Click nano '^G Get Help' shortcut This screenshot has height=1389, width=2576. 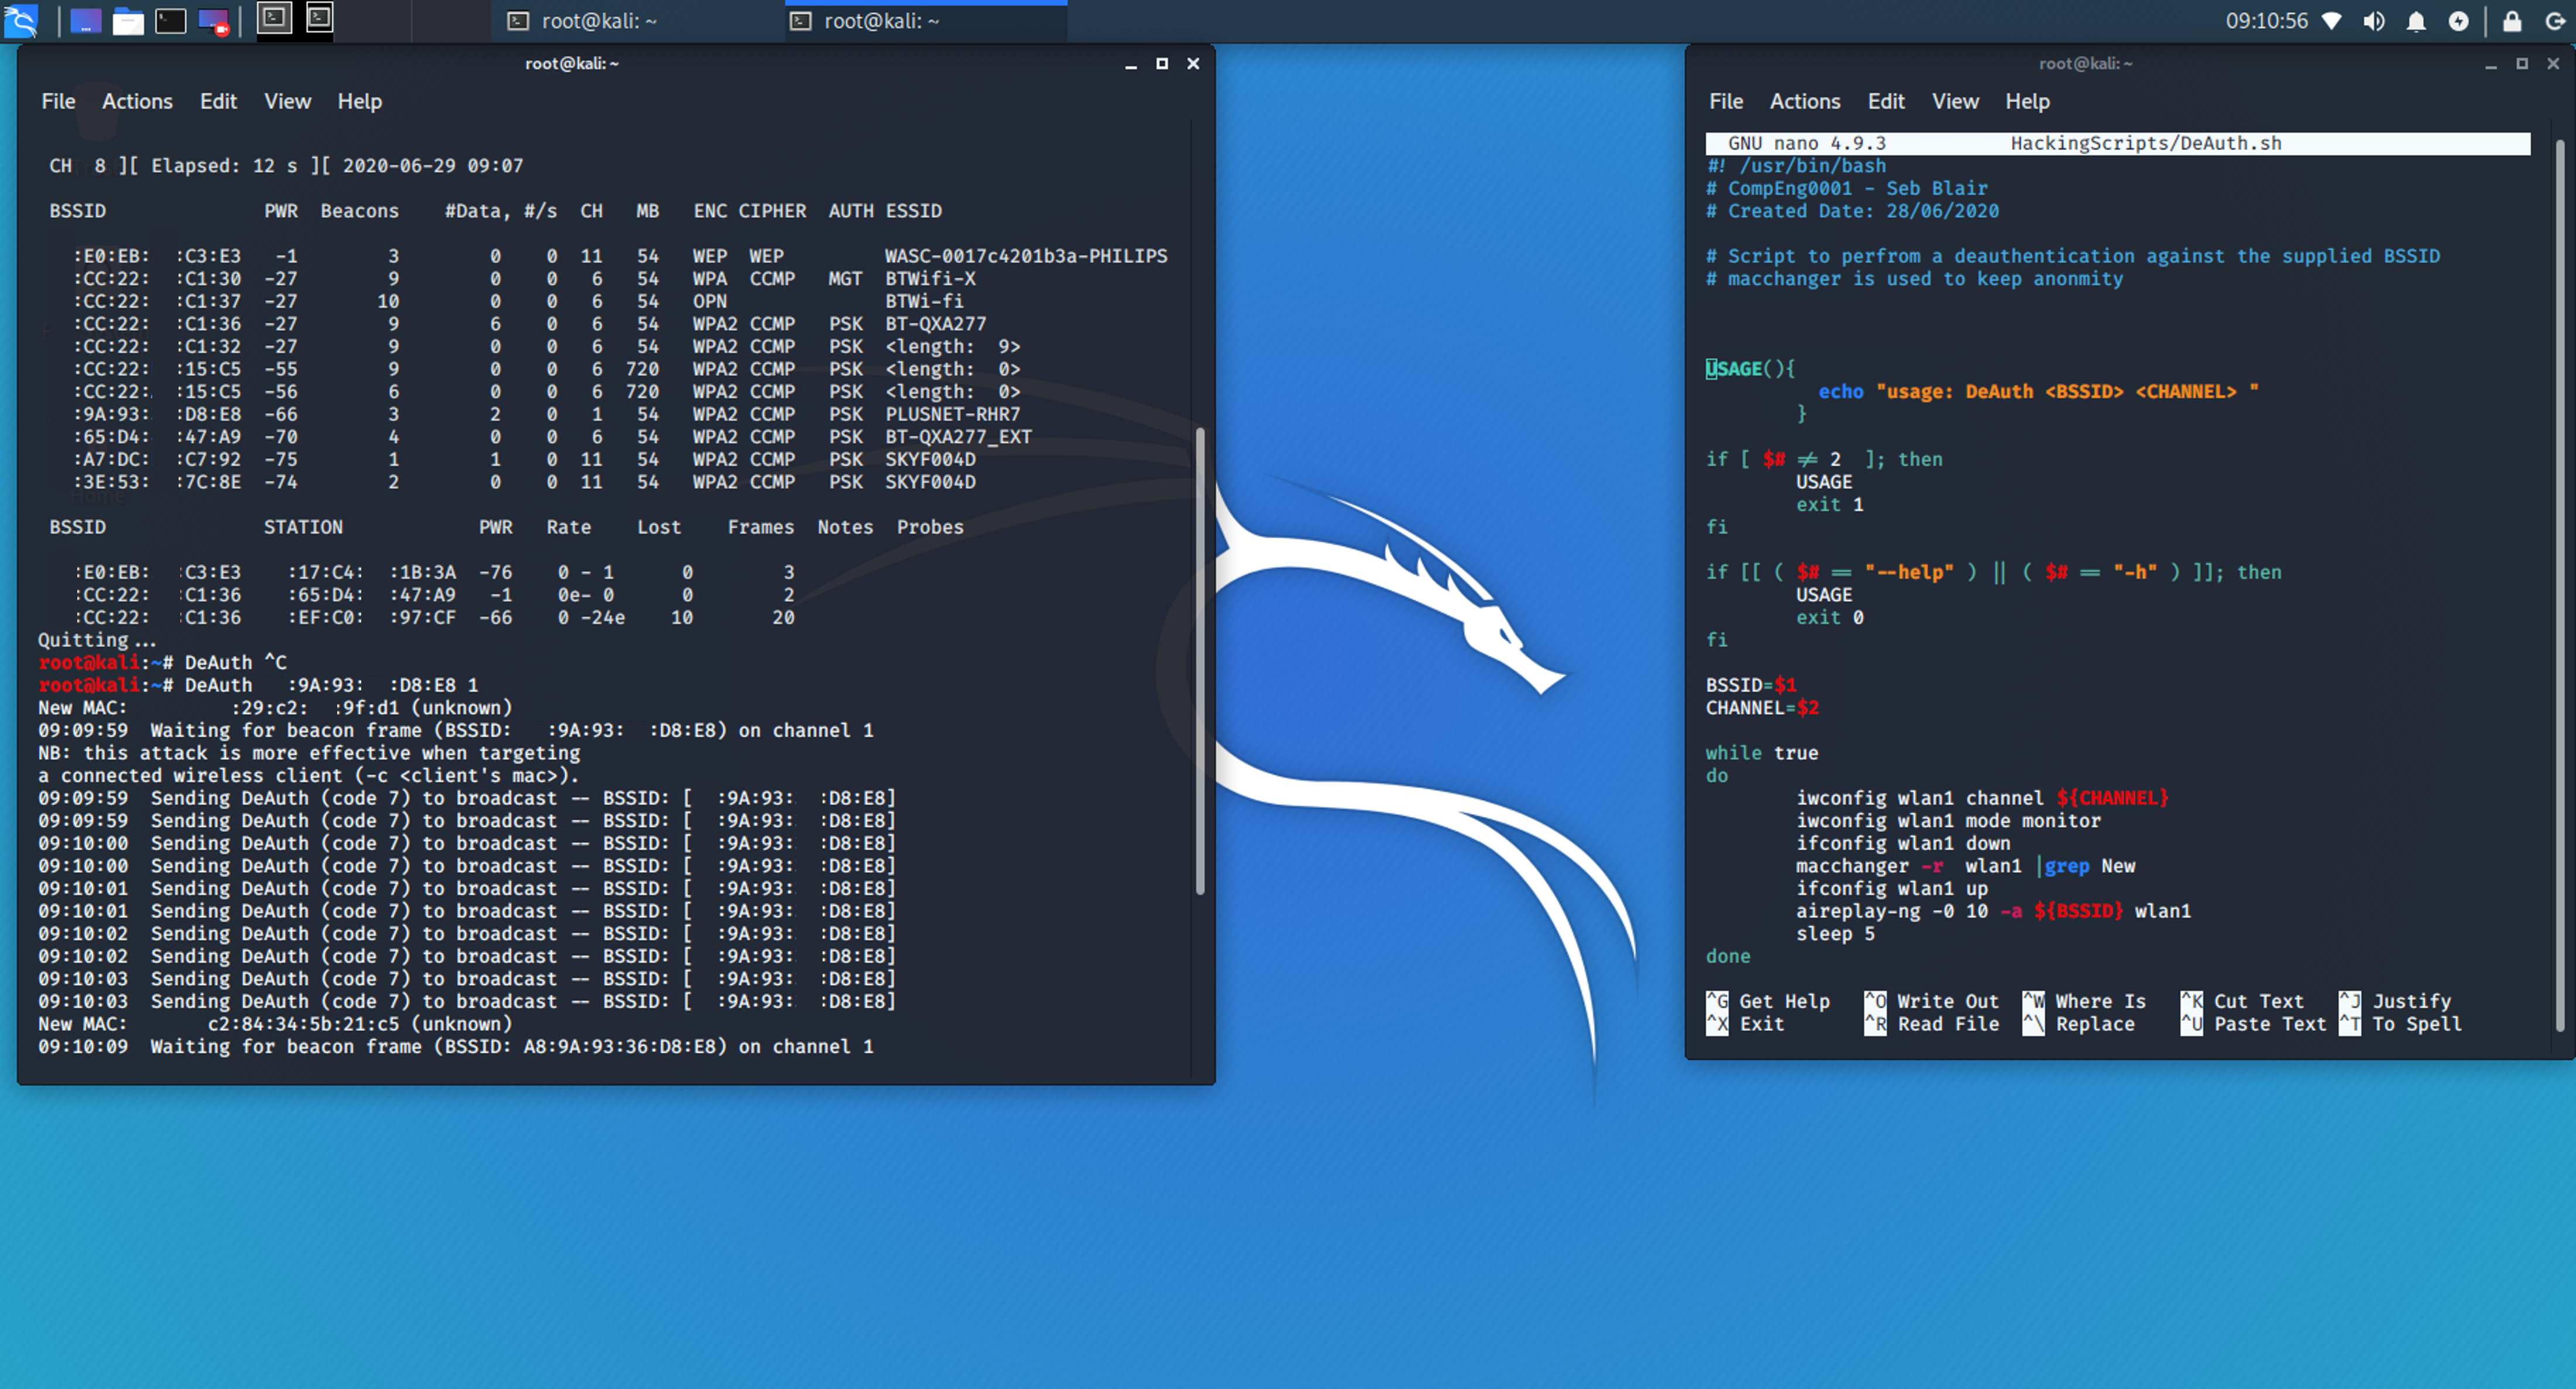(1767, 1001)
